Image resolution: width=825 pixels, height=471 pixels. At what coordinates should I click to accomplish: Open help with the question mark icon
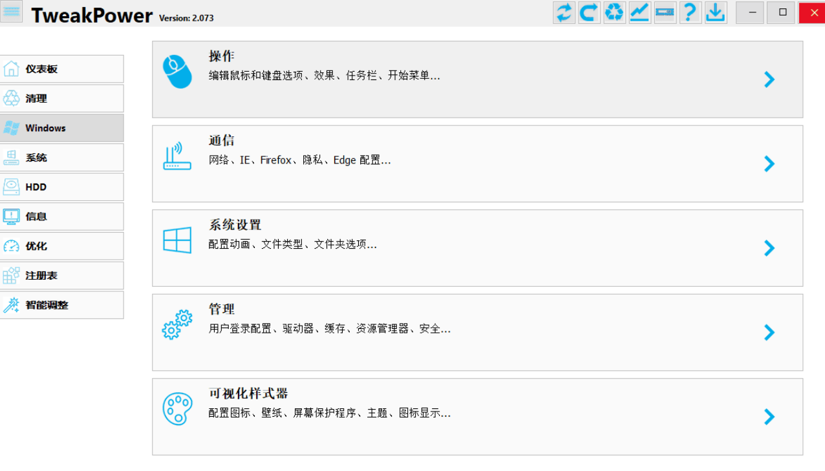point(690,12)
